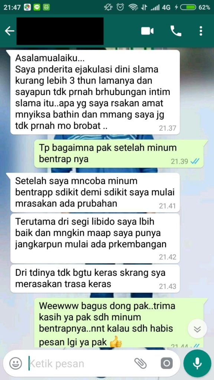Image resolution: width=214 pixels, height=380 pixels.
Task: Tap the LINE notification icon in status bar
Action: click(37, 7)
